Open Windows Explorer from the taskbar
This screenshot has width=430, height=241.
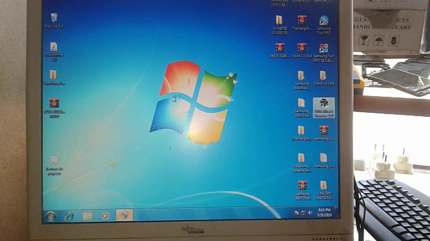87,216
